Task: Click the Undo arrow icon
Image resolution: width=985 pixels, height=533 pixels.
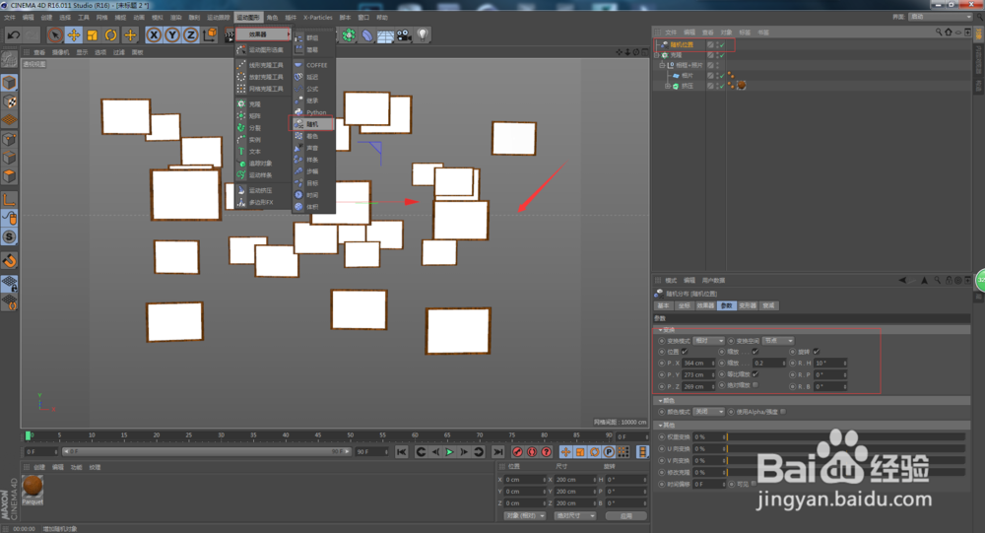Action: tap(13, 35)
